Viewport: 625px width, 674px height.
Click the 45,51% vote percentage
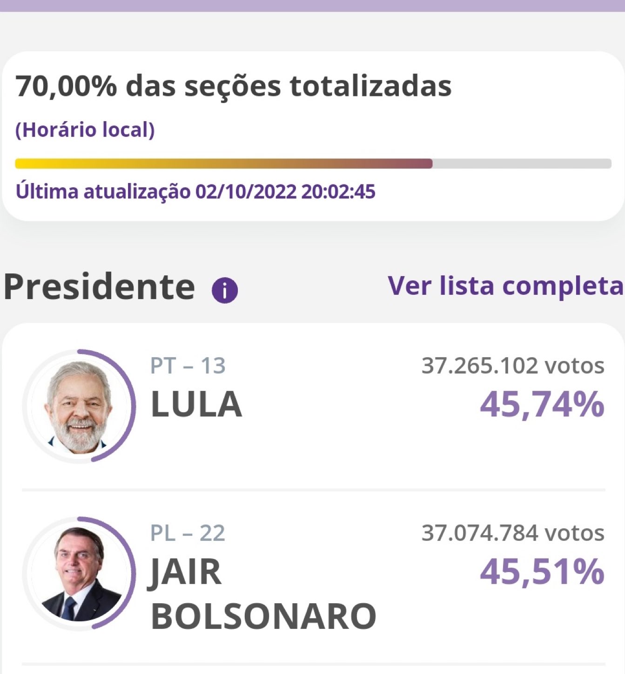click(x=542, y=572)
